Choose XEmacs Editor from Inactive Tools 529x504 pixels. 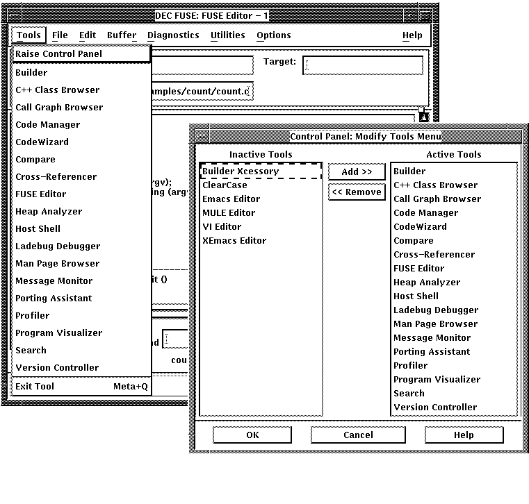pyautogui.click(x=234, y=241)
